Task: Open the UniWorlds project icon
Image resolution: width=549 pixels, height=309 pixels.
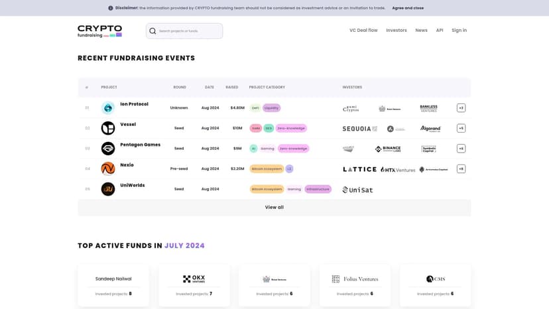Action: pyautogui.click(x=108, y=189)
